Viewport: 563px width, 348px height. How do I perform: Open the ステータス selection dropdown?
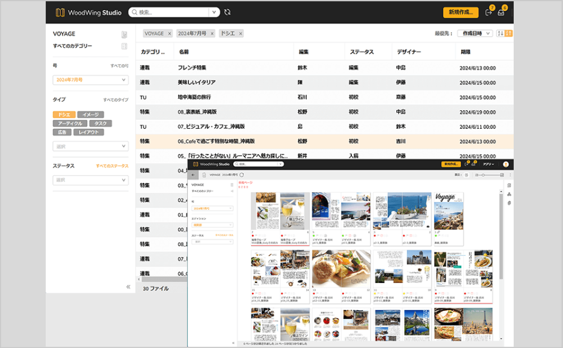90,180
